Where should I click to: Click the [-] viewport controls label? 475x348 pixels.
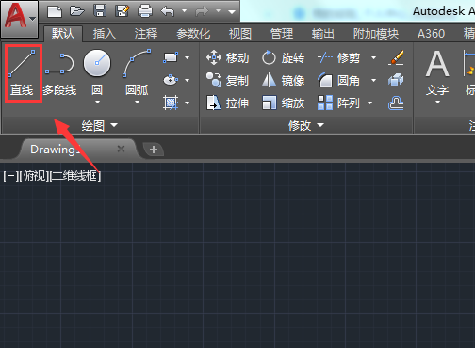coord(10,176)
